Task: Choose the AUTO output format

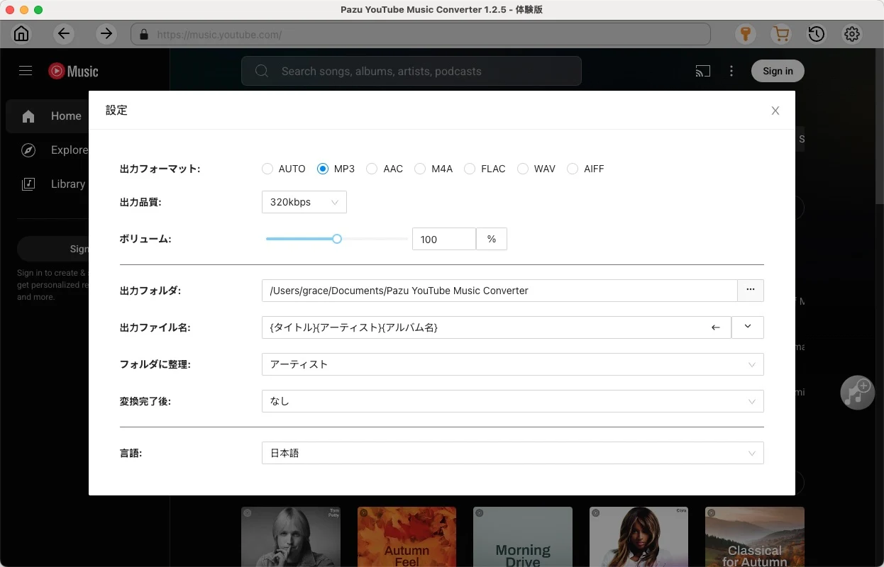Action: [x=267, y=169]
